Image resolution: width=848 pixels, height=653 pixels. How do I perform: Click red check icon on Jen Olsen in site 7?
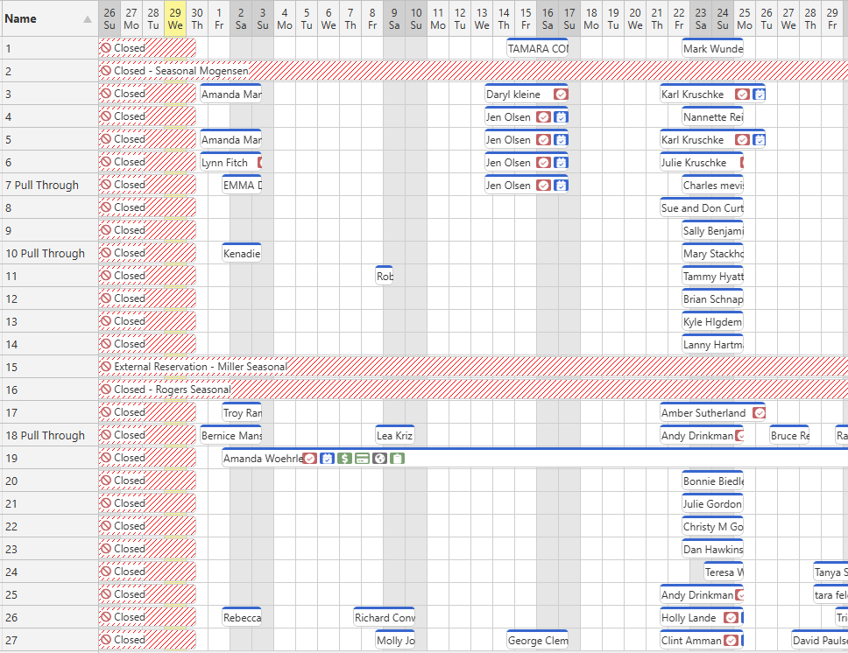pos(543,185)
